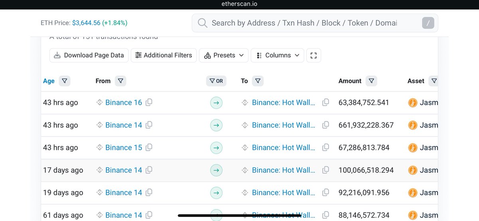Open the To column filter
The height and width of the screenshot is (221, 479).
pos(258,81)
